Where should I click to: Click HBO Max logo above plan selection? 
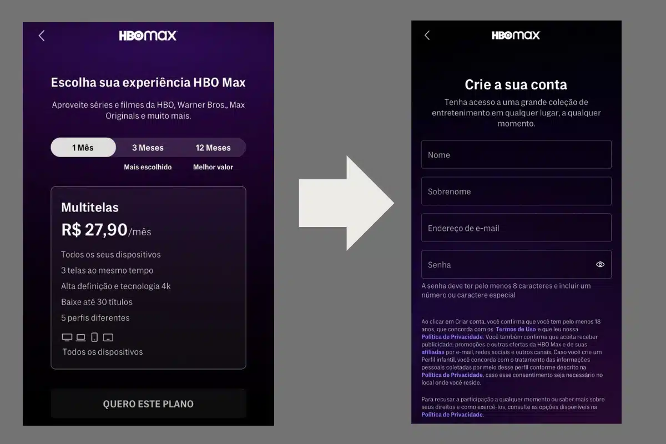pyautogui.click(x=148, y=36)
